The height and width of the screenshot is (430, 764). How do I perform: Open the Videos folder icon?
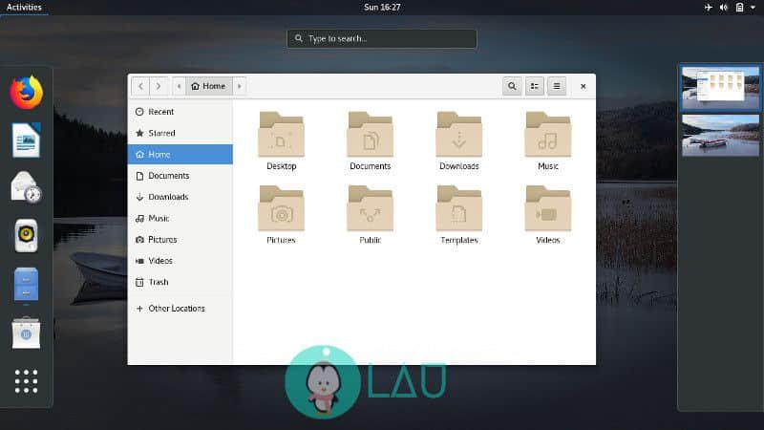547,209
